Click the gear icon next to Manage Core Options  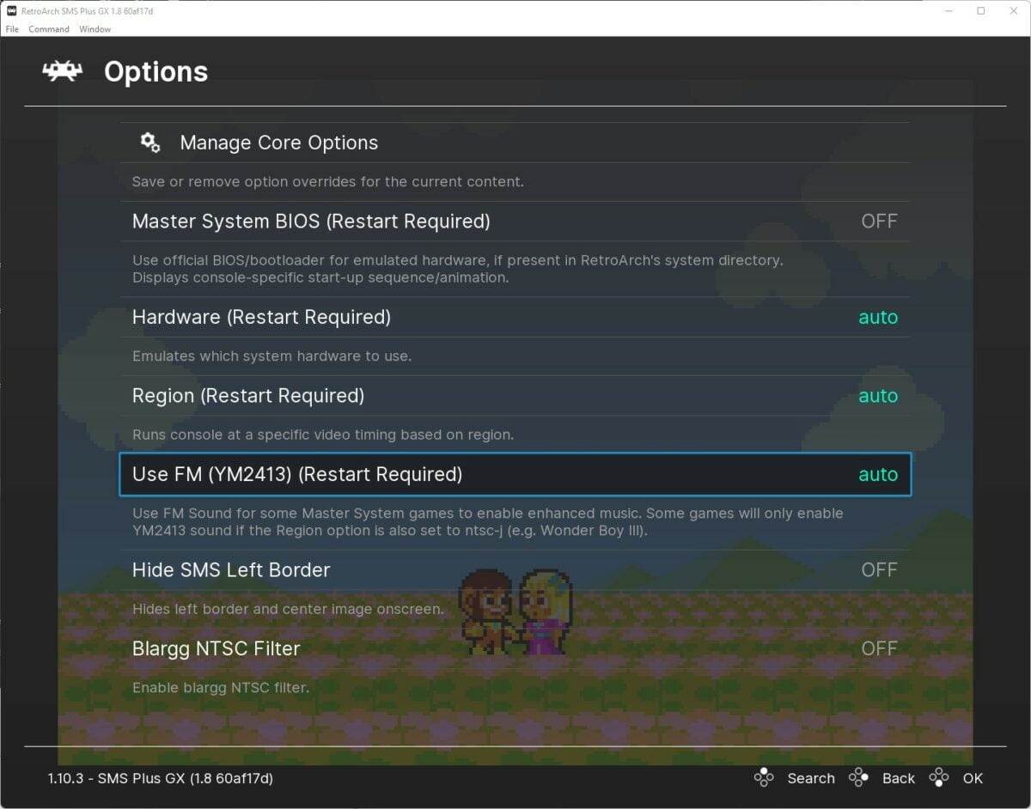[149, 143]
